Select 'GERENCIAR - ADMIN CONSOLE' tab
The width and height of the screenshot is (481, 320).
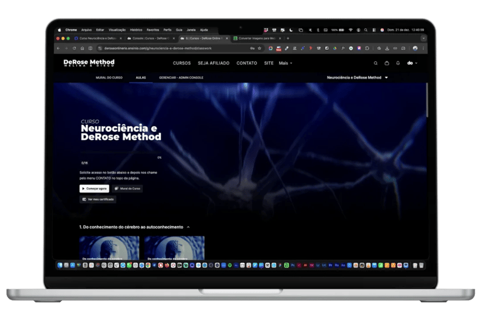tap(181, 77)
